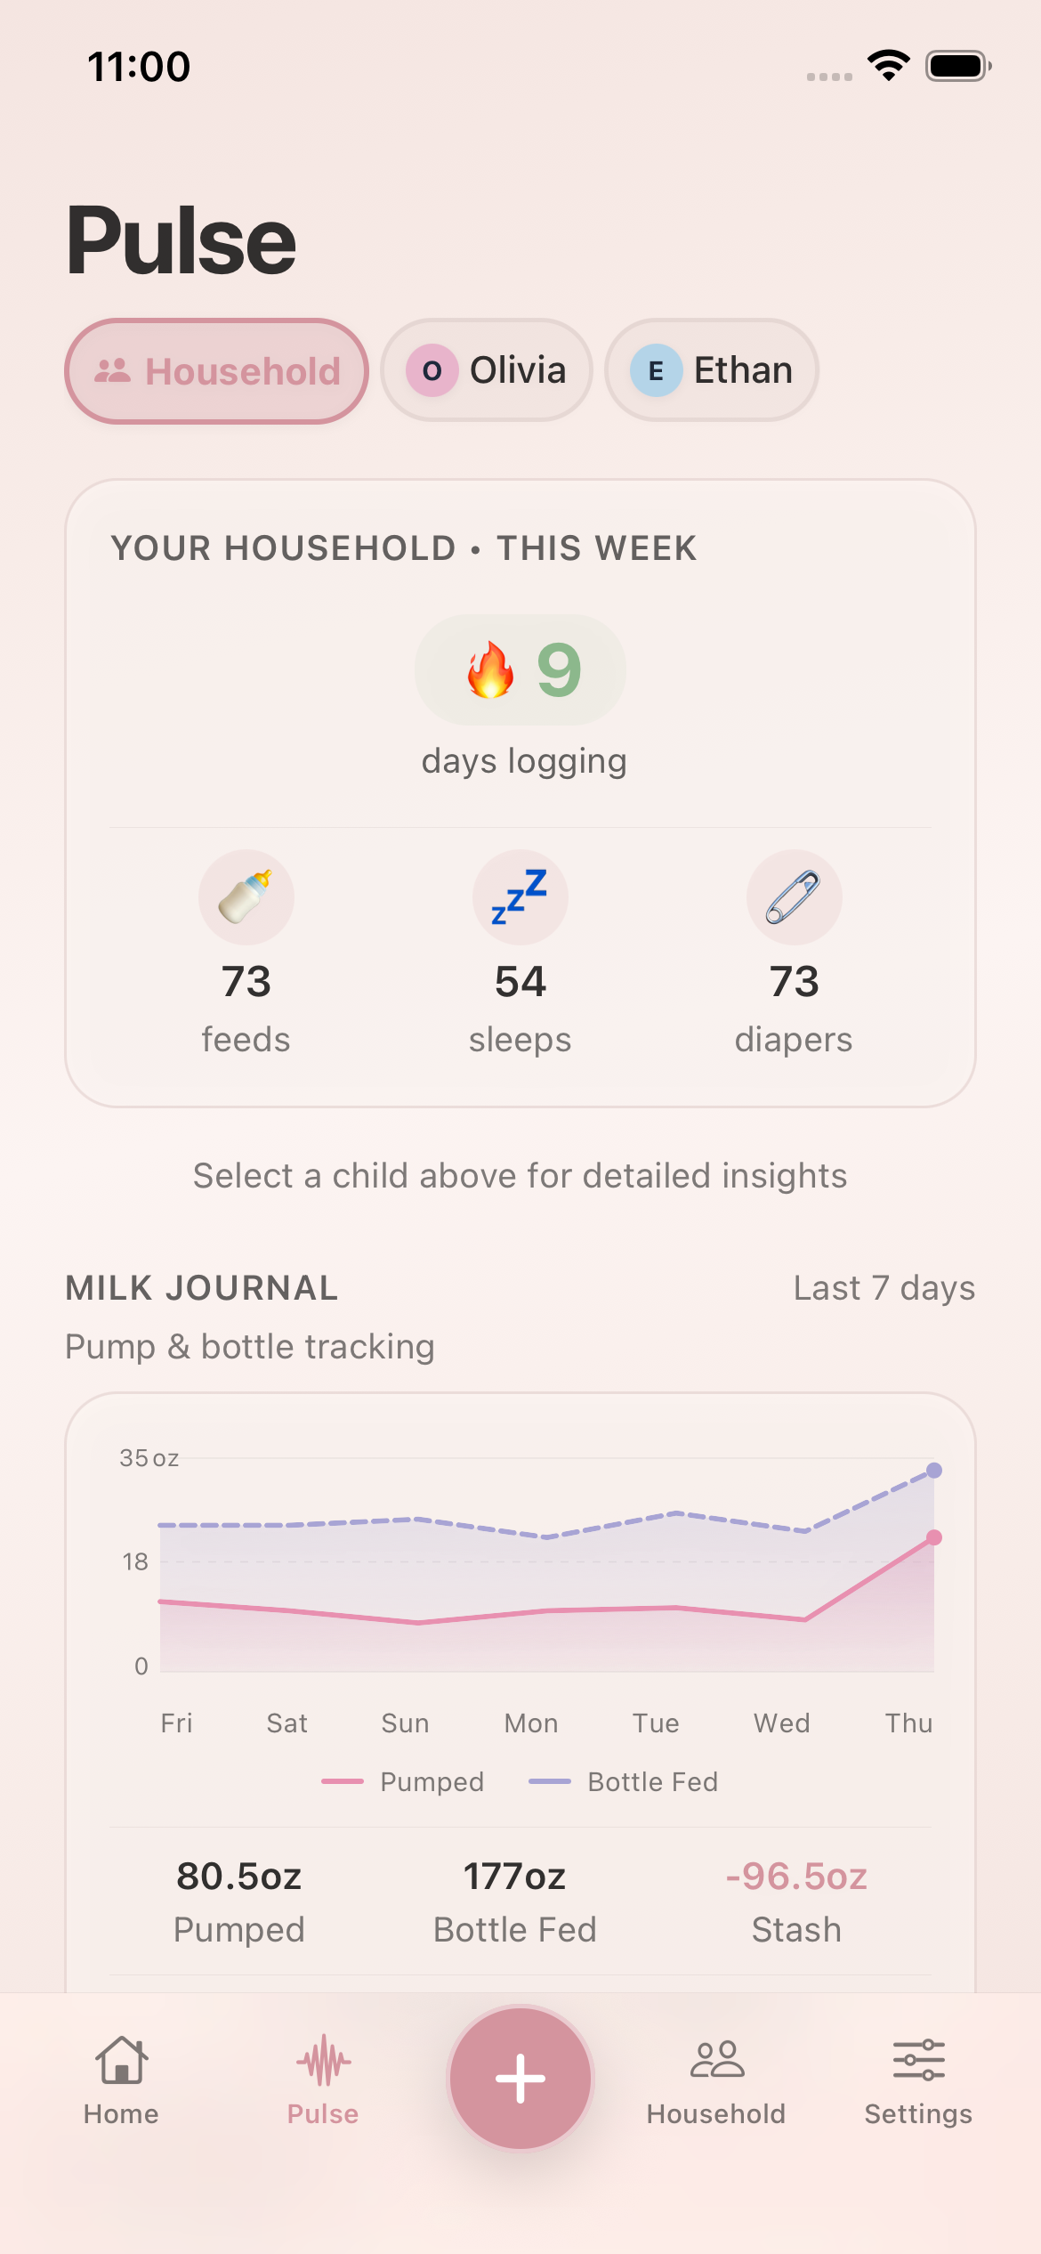Image resolution: width=1041 pixels, height=2254 pixels.
Task: Open the Last 7 days range selector
Action: point(884,1288)
